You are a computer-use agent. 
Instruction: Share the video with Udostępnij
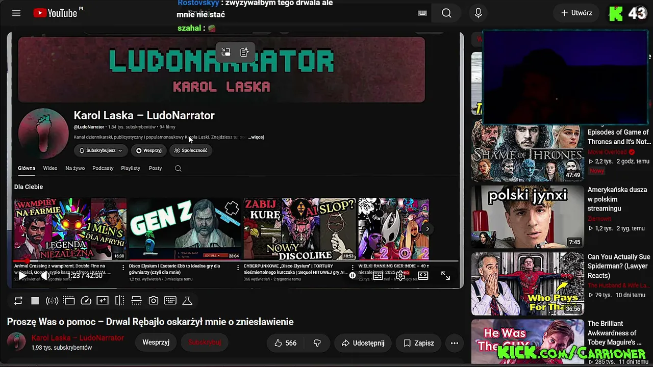point(363,343)
